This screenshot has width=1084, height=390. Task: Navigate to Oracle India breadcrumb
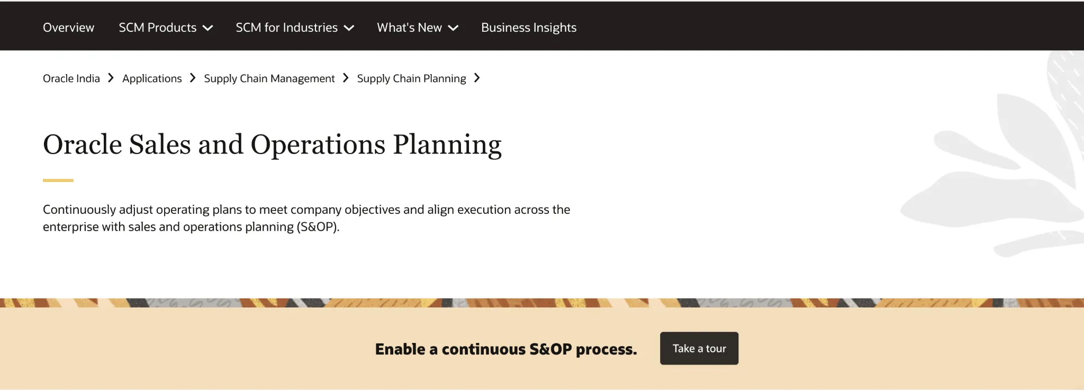tap(71, 78)
